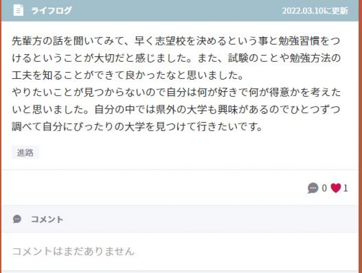Click the line starting with 先輩方の話を聞いてみて

pos(176,41)
